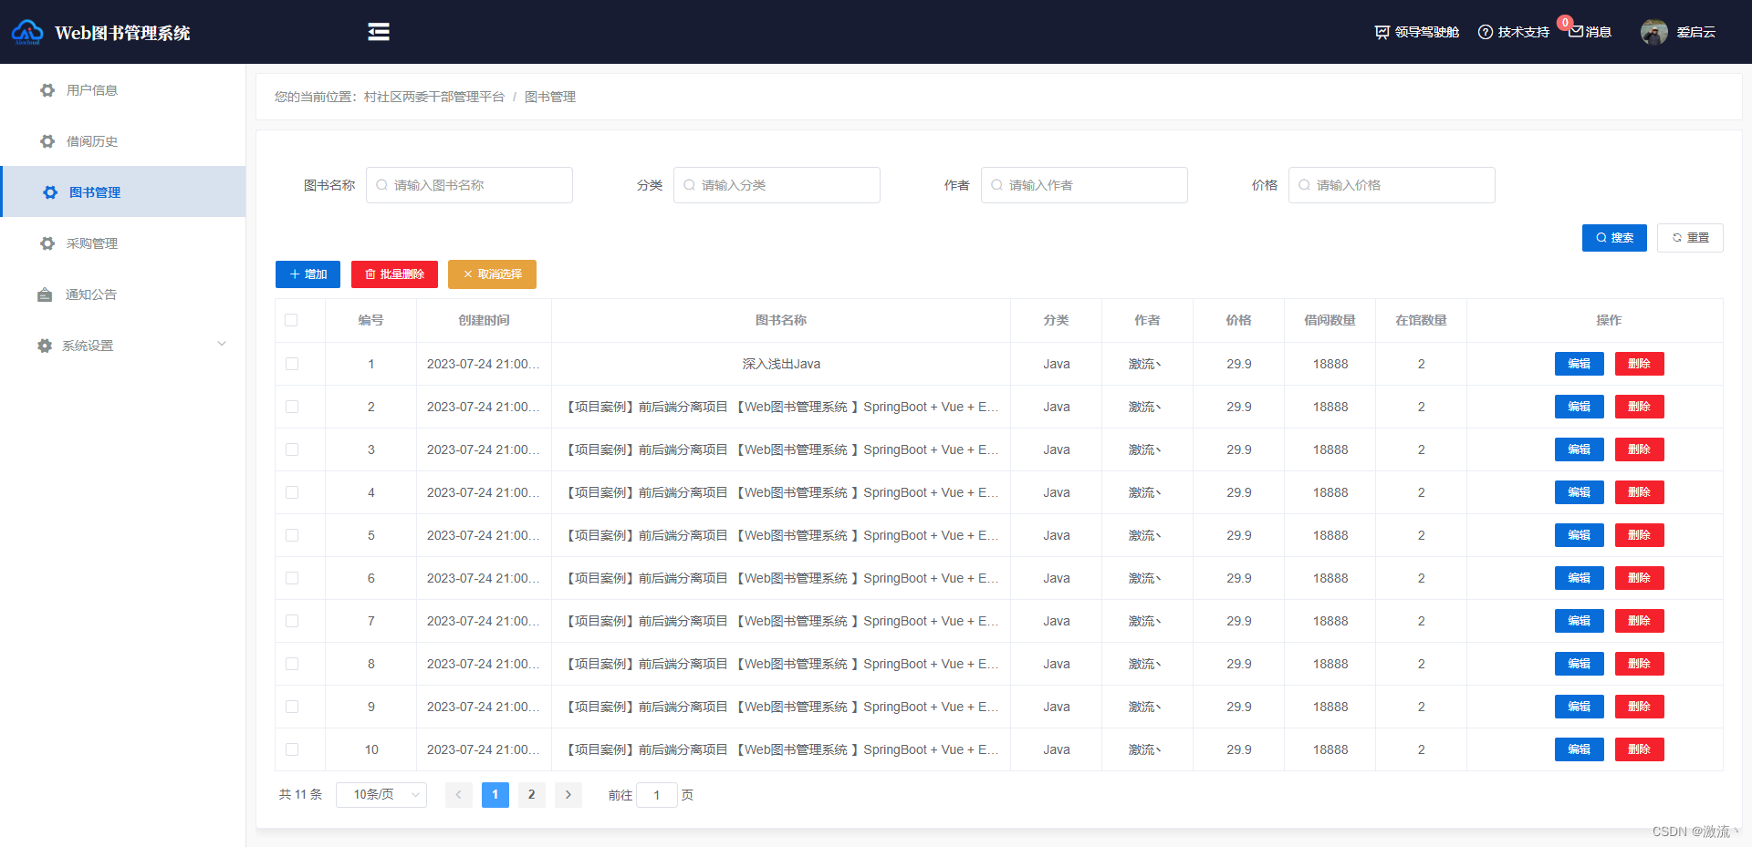Focus the 作者 input field
The height and width of the screenshot is (847, 1752).
click(x=1084, y=185)
